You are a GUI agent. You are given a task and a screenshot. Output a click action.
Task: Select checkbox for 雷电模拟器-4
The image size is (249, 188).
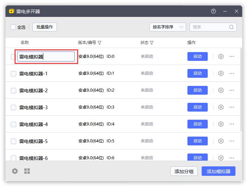tap(14, 124)
